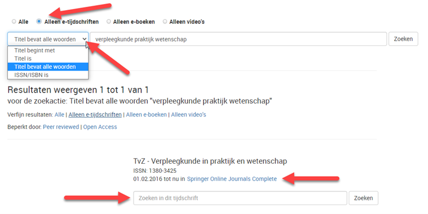Limit results to Peer reviewed
Image resolution: width=428 pixels, height=214 pixels.
click(61, 127)
